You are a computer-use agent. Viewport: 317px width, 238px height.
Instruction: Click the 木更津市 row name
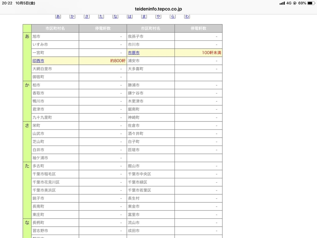pos(136,101)
